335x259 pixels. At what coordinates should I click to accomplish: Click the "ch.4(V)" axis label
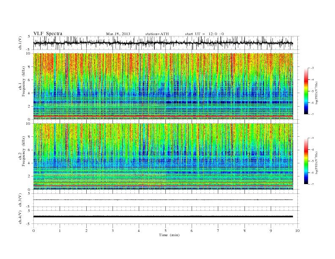20,217
